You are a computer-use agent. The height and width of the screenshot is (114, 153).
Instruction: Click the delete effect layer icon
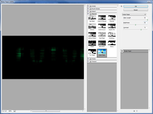[x=137, y=111]
